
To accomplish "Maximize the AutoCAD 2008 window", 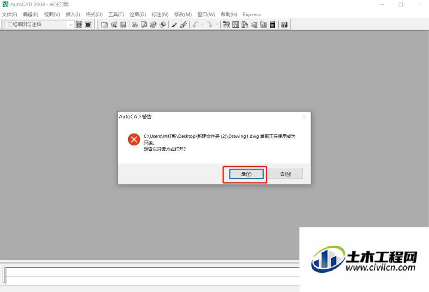I will tap(401, 4).
